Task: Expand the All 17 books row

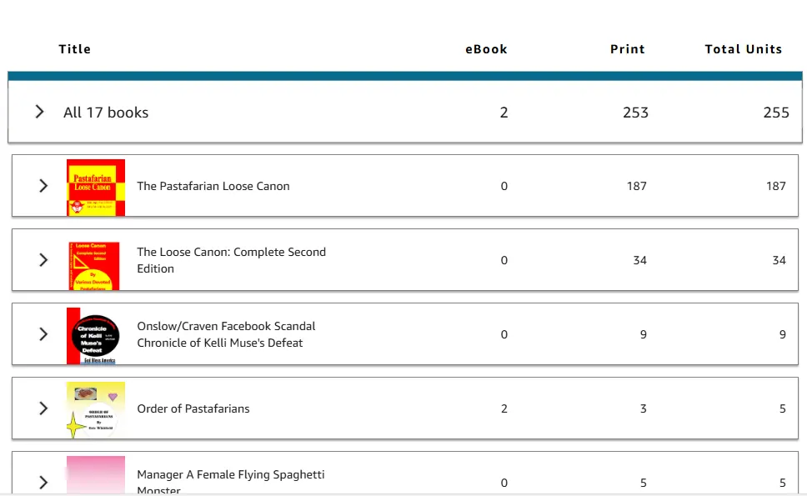Action: pos(39,112)
